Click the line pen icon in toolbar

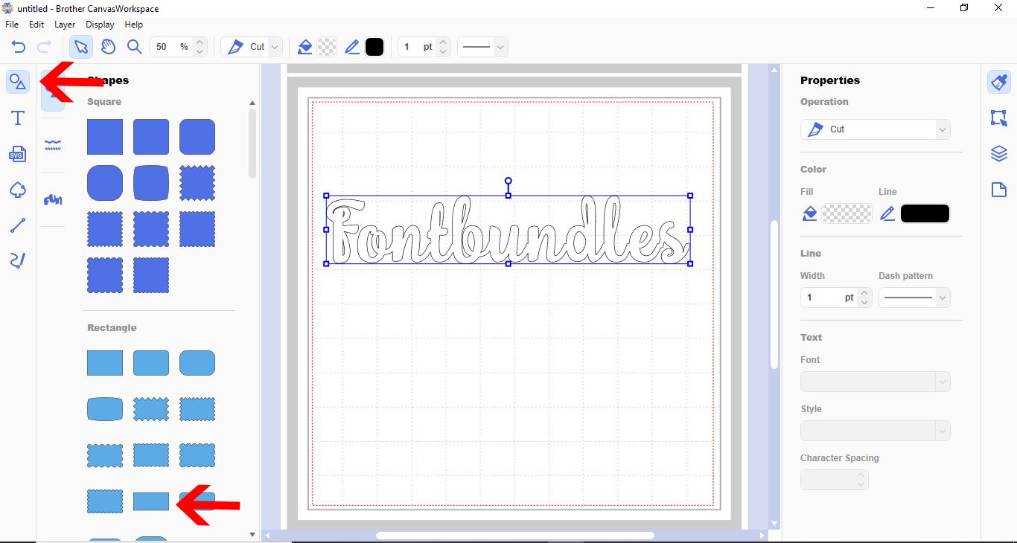[x=352, y=47]
